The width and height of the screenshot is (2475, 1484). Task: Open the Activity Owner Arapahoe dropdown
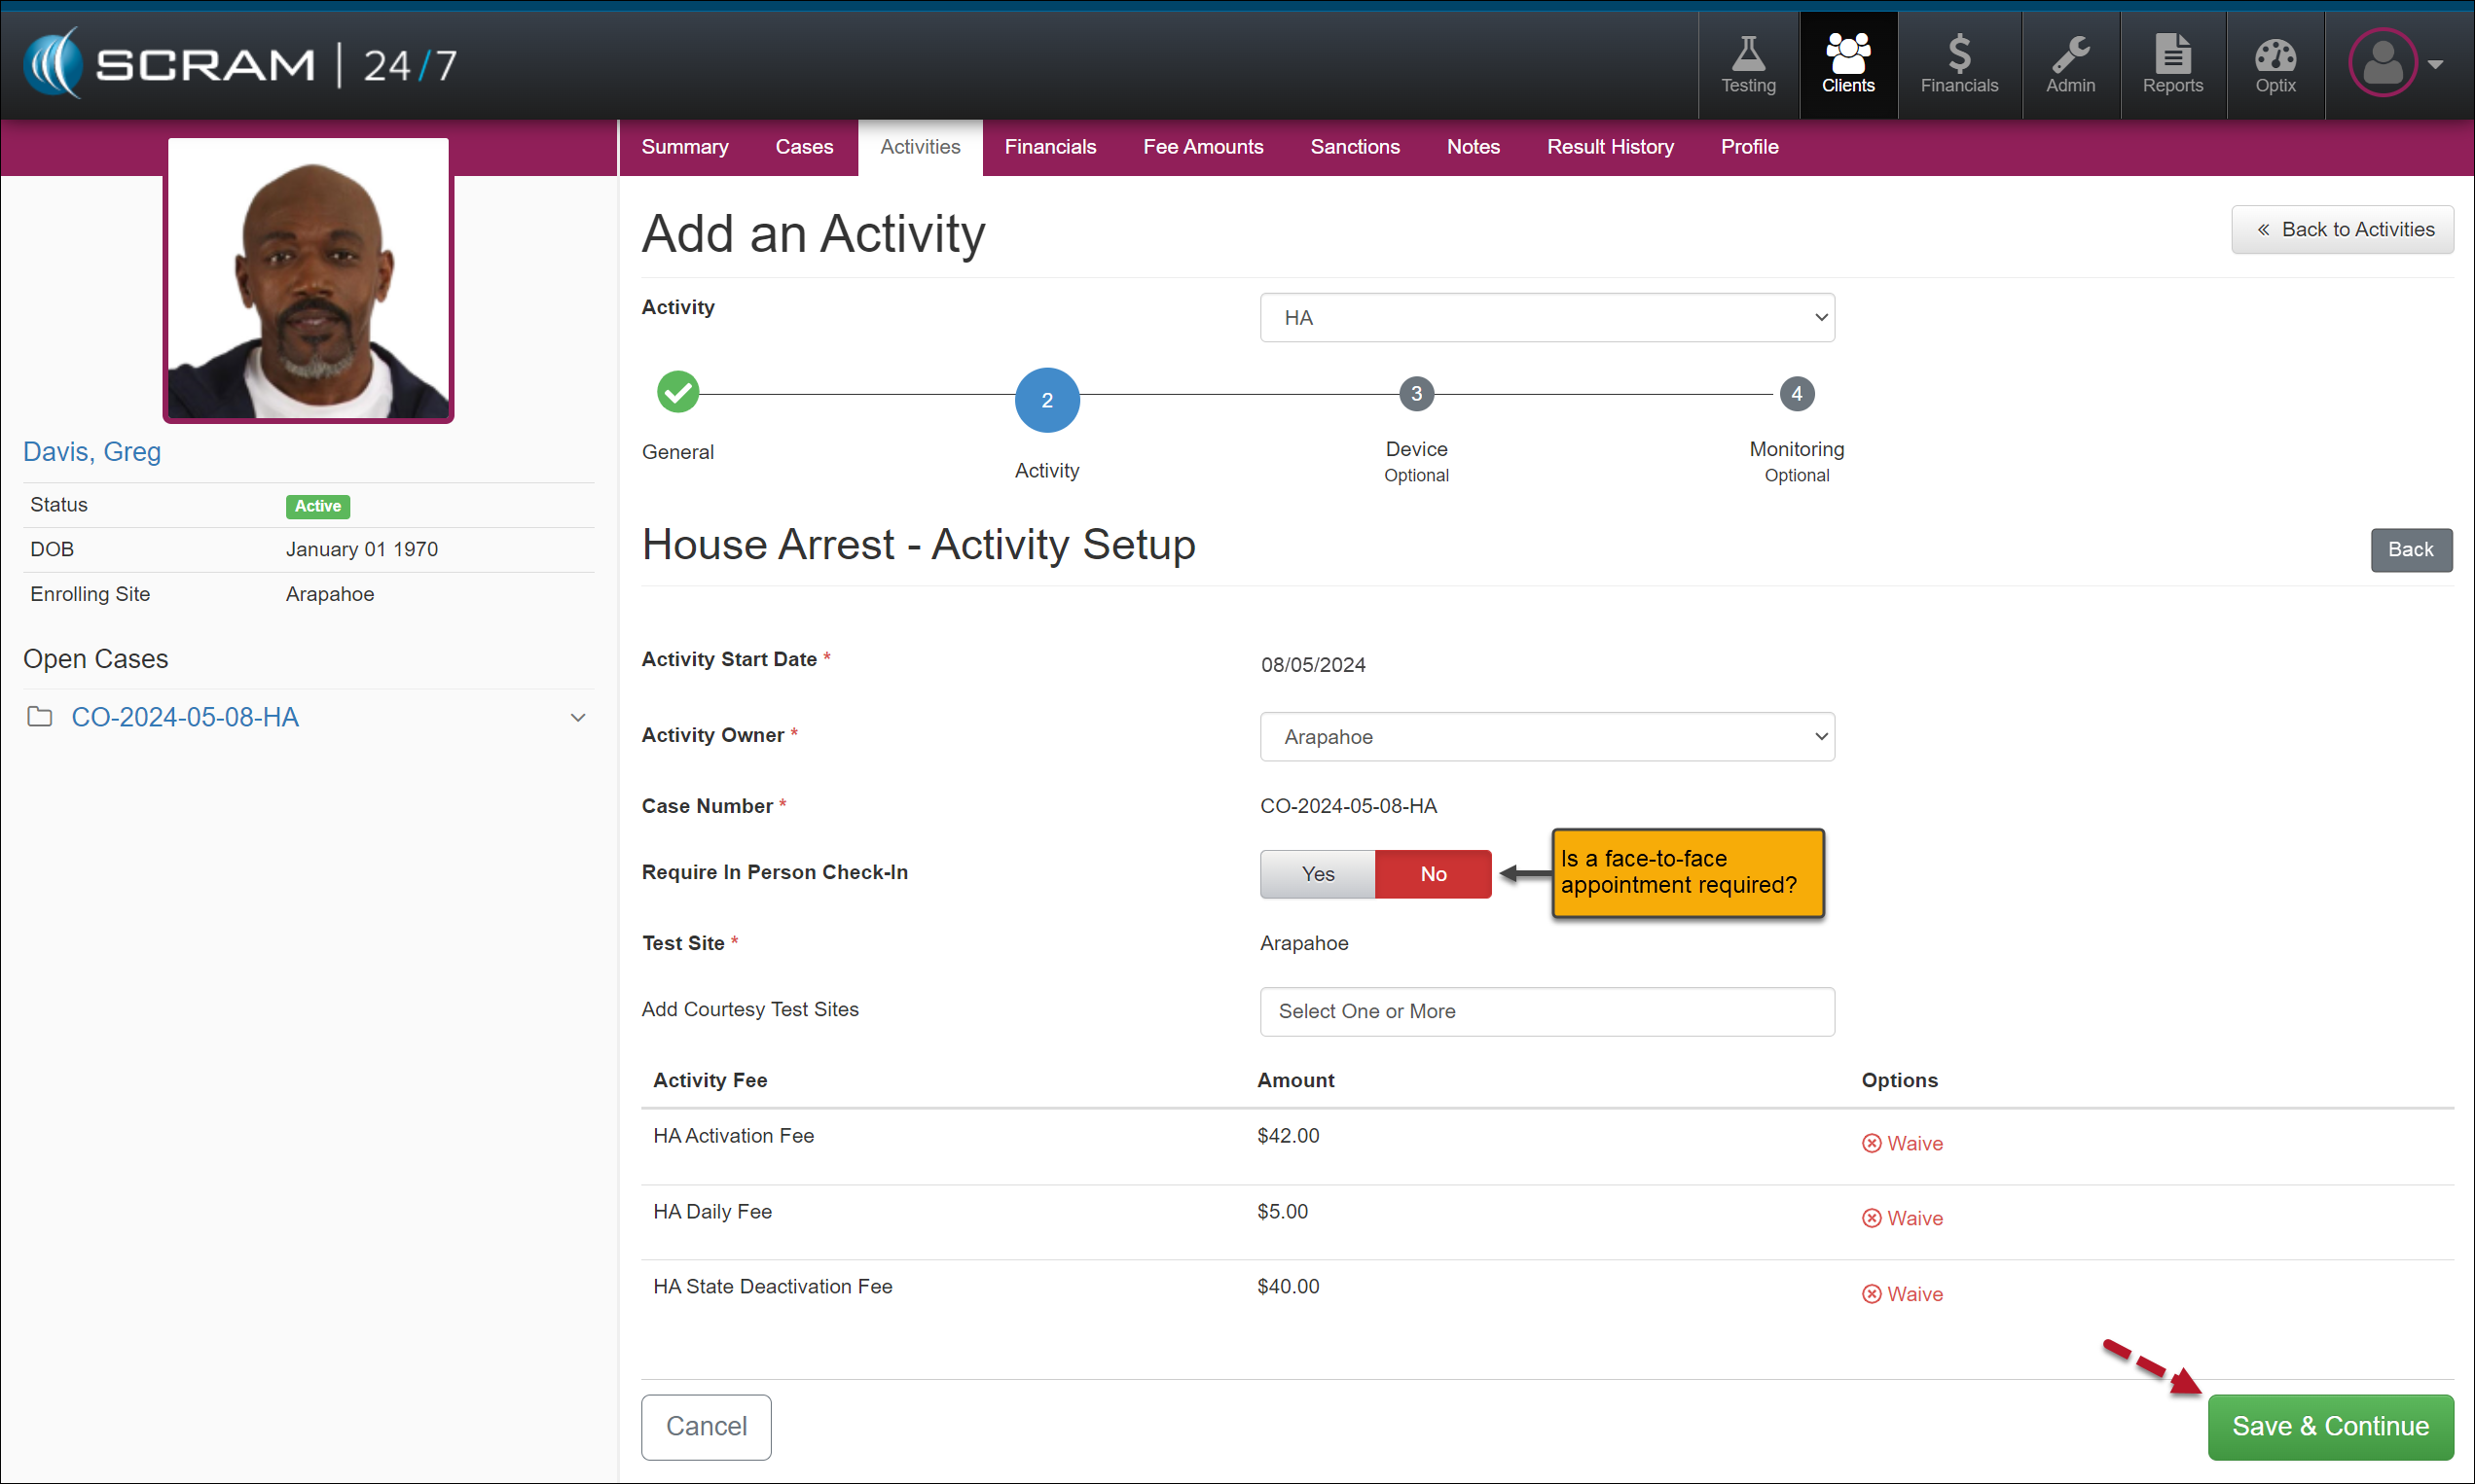[1547, 737]
